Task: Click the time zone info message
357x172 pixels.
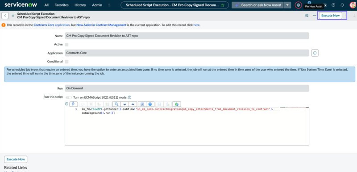Action: (x=180, y=74)
